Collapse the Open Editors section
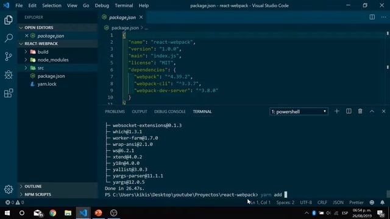Screen dimensions: 390x219 (58, 27)
